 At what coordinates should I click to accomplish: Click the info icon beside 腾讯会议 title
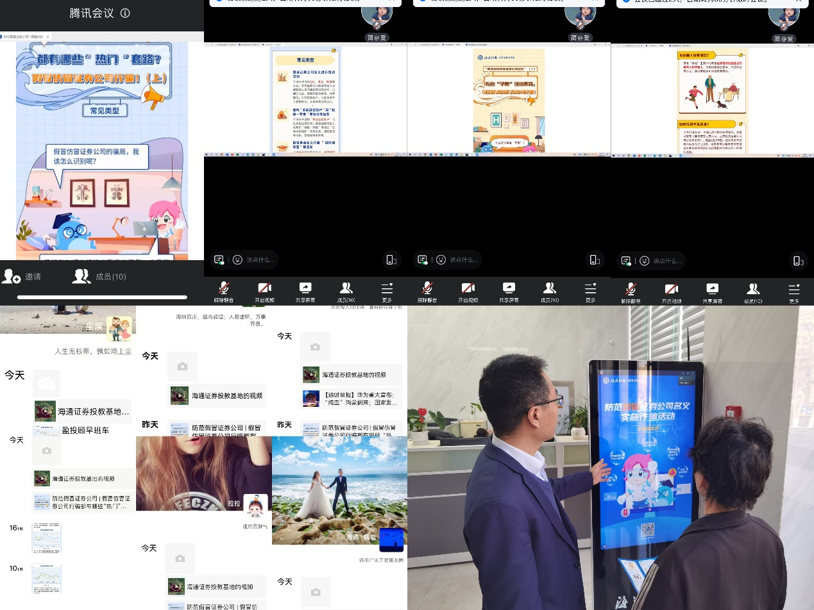pos(126,13)
